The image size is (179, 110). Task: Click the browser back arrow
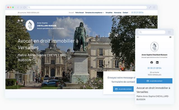(x=18, y=8)
